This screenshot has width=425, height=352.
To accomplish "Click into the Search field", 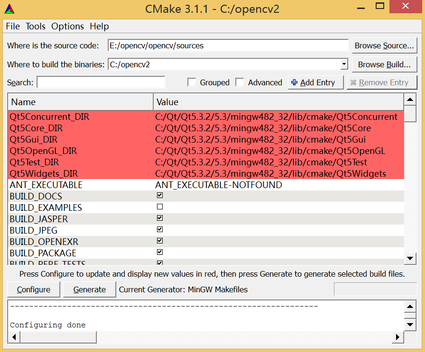I will click(x=101, y=82).
